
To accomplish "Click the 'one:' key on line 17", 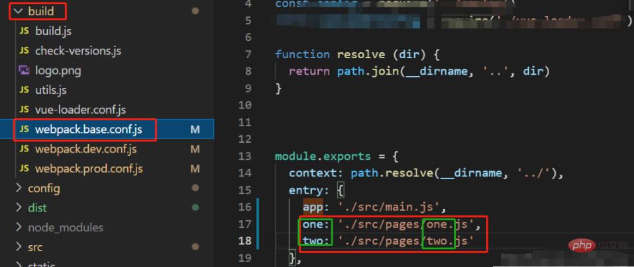I will pos(316,224).
